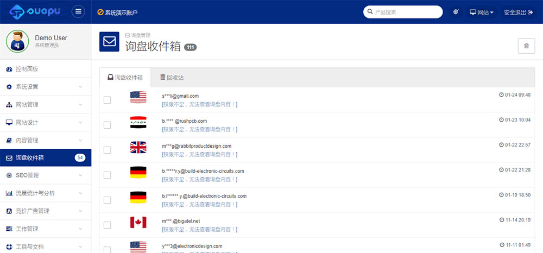The image size is (543, 253).
Task: Click the US flag beside electronicdesign.com inquiry
Action: click(x=138, y=247)
